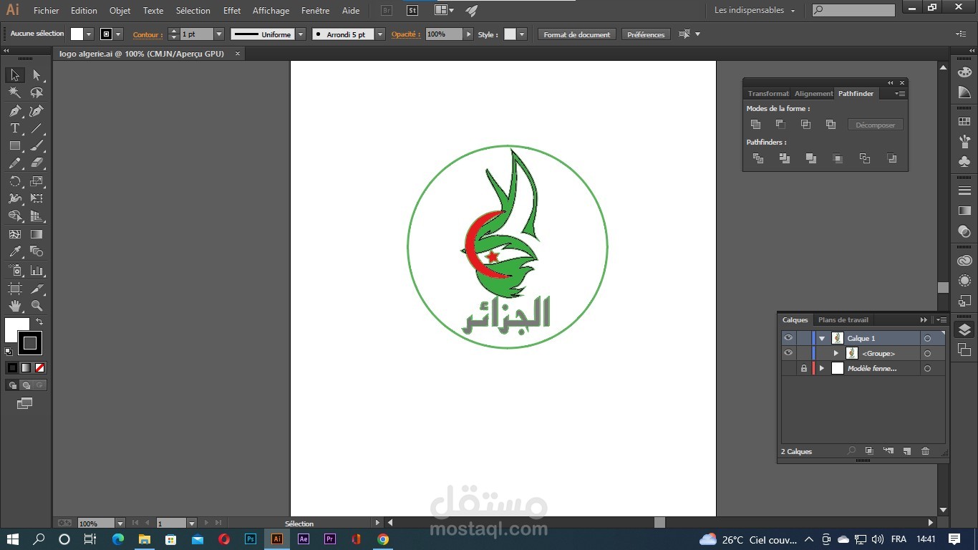Click target circle of Calque 1
Image resolution: width=978 pixels, height=550 pixels.
[927, 338]
